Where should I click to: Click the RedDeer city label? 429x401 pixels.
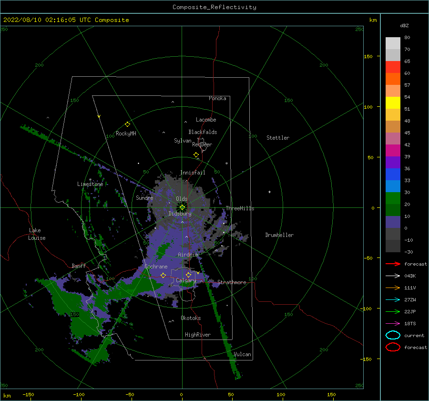coord(202,144)
